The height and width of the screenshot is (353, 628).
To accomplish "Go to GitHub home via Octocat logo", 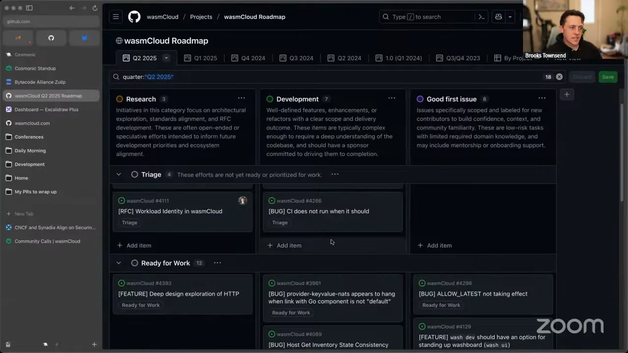I will (134, 17).
